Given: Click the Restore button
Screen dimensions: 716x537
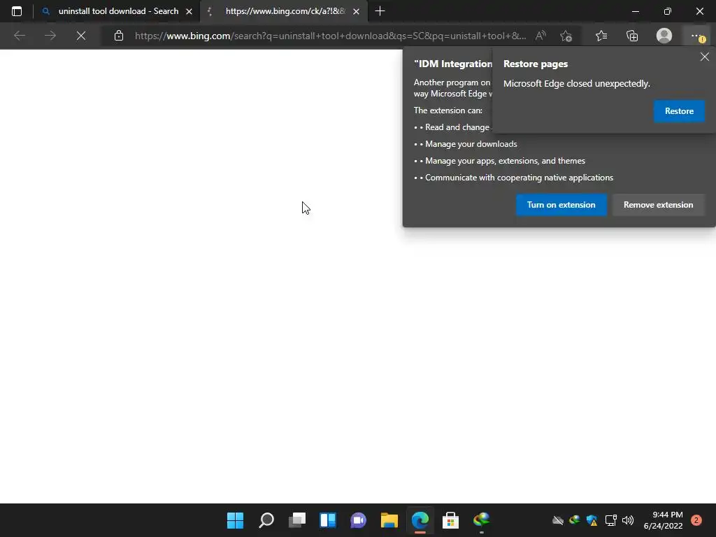Looking at the screenshot, I should pyautogui.click(x=679, y=111).
